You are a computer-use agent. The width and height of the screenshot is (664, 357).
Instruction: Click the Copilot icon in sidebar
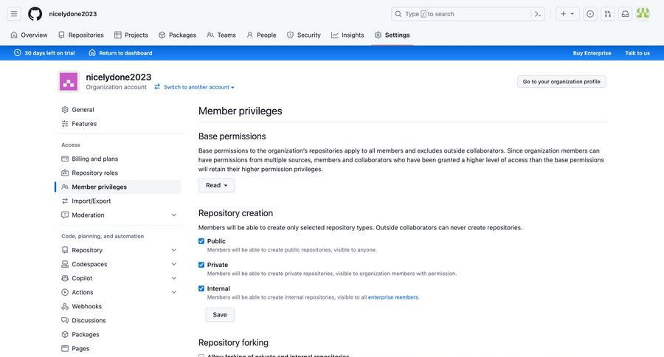click(65, 278)
